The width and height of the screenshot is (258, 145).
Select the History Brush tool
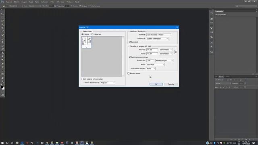tap(2, 46)
